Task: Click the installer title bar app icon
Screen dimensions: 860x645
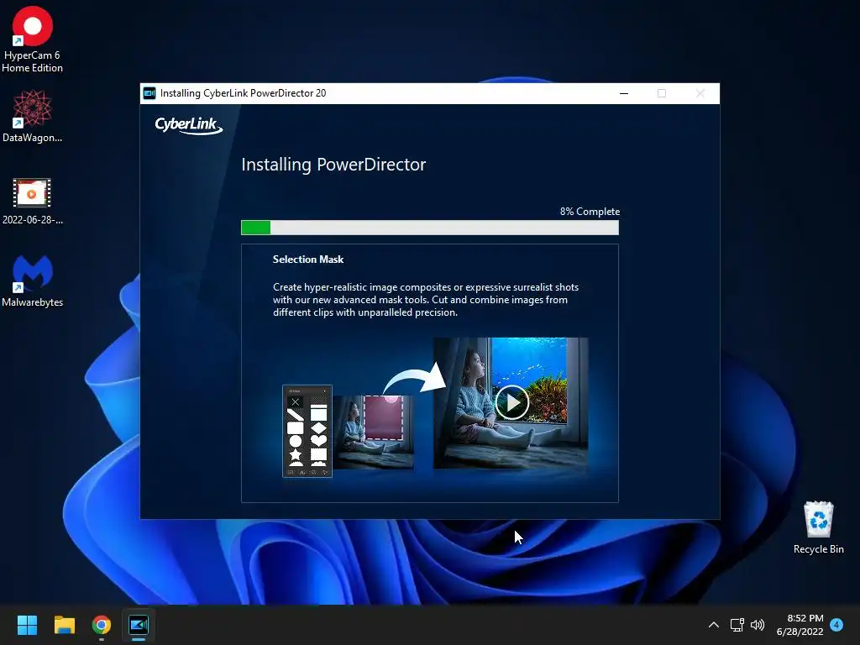Action: [x=149, y=93]
